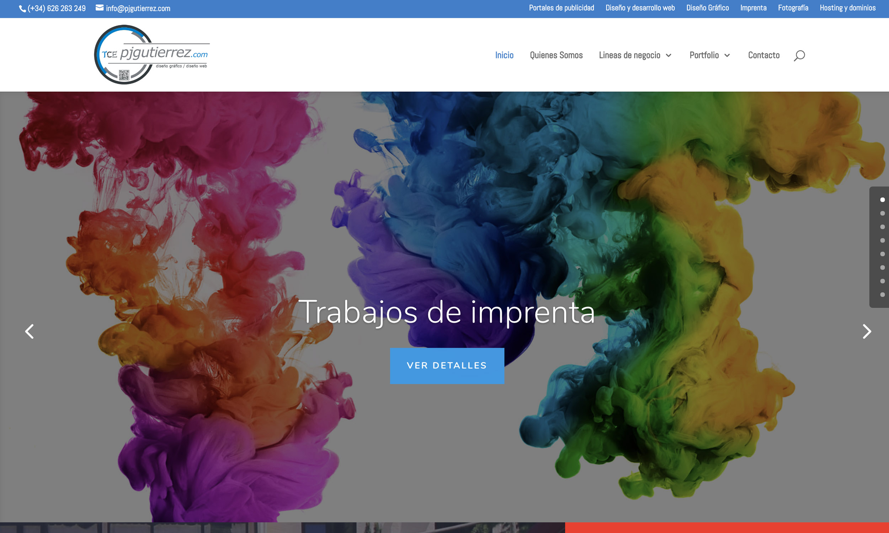This screenshot has width=889, height=533.
Task: Select the first side navigation dot
Action: click(882, 200)
